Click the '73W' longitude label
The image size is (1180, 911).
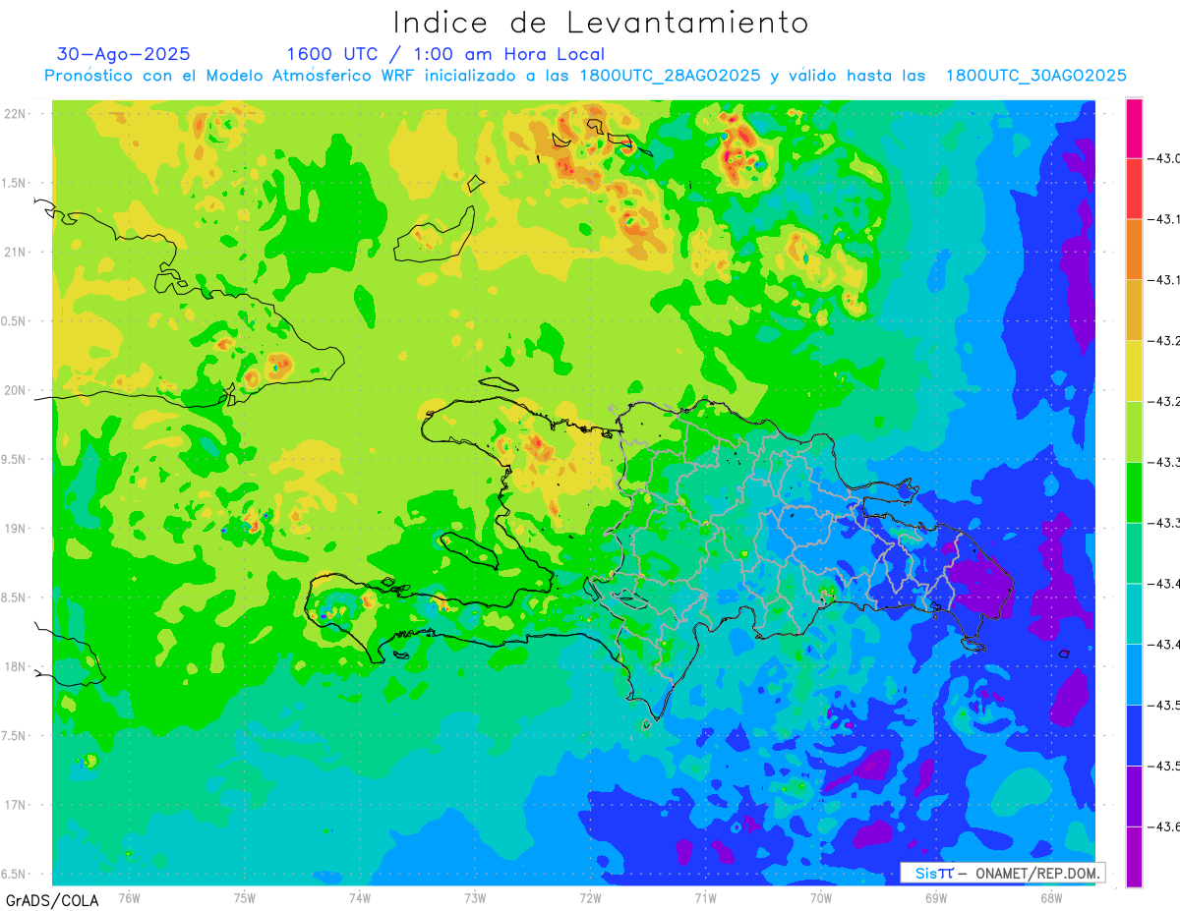(475, 897)
